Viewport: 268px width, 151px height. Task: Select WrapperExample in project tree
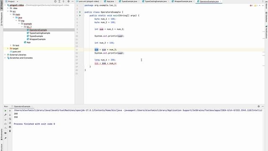(x=37, y=39)
